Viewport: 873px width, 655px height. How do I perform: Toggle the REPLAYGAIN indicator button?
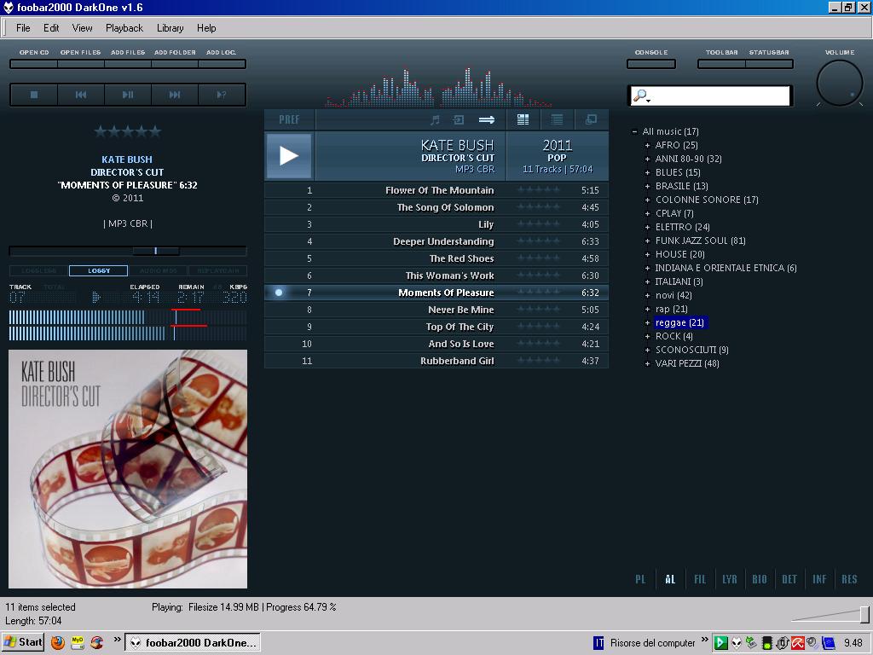click(x=217, y=270)
